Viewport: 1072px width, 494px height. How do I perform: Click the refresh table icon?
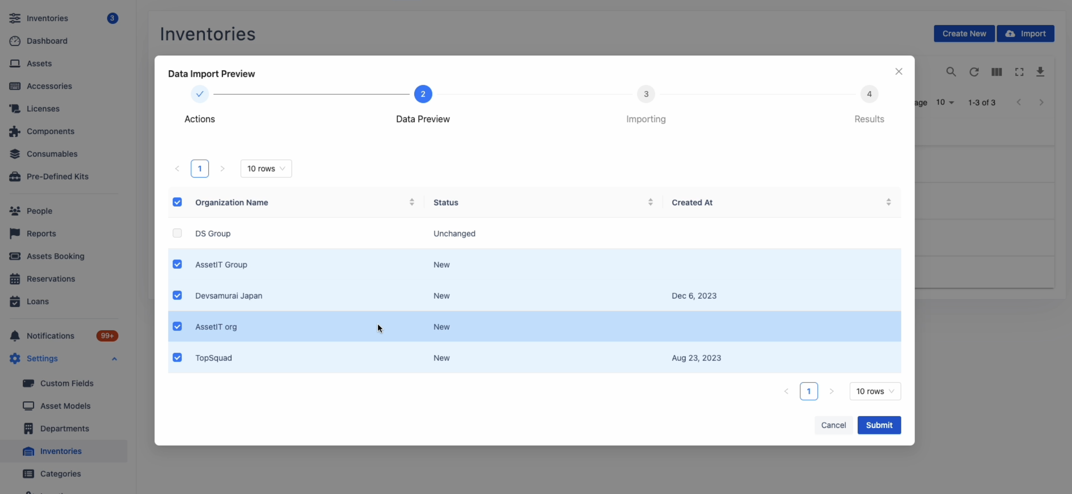974,72
